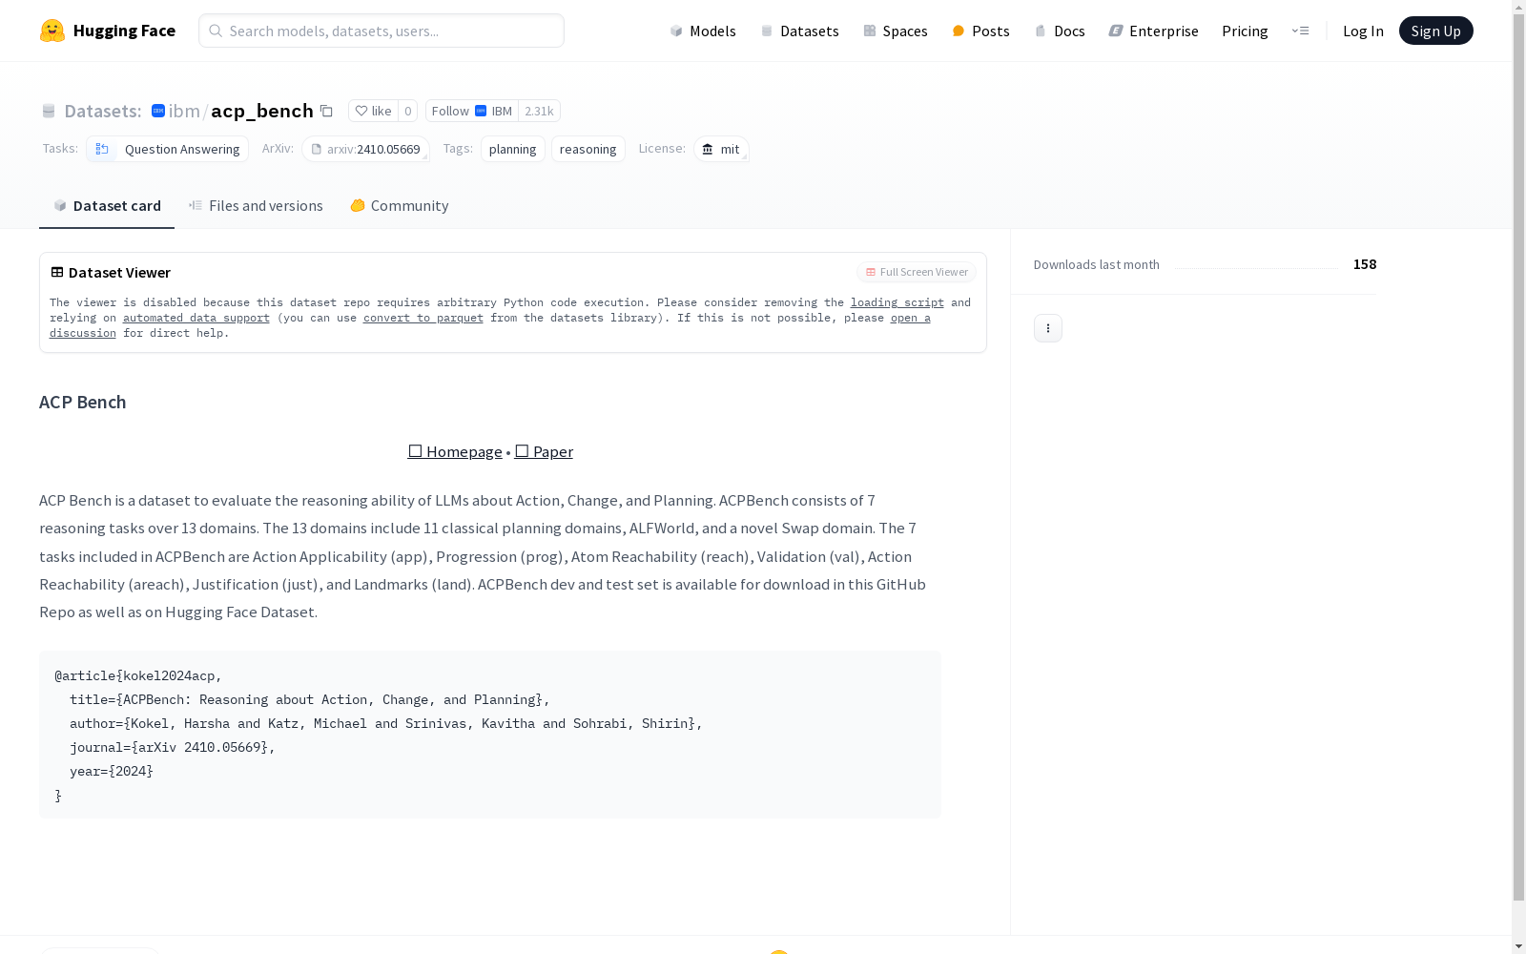
Task: Open the ibm organization link
Action: [184, 111]
